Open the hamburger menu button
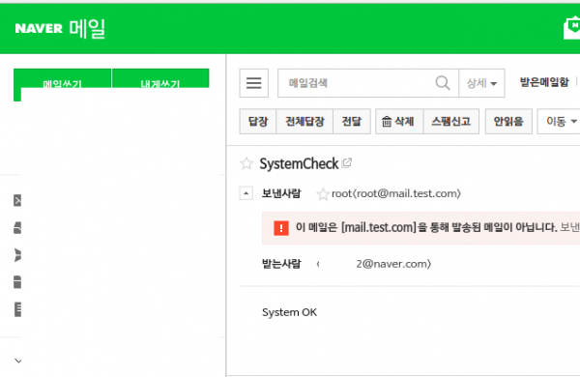Viewport: 580px width, 377px height. 253,83
